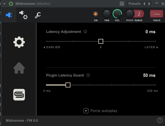Click the Plugin Latency Guard slider handle
The width and height of the screenshot is (165, 126).
(x=68, y=85)
